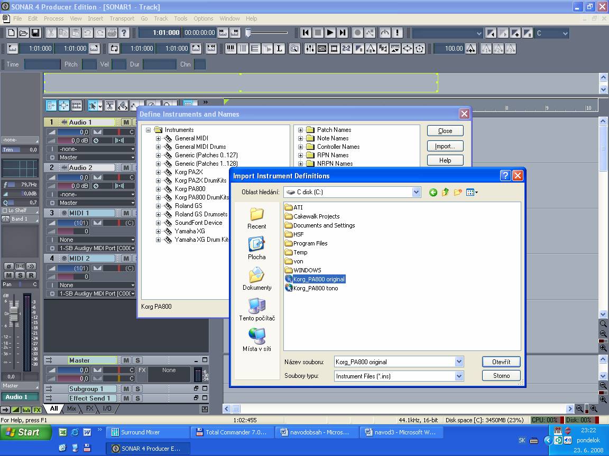Viewport: 609px width, 456px height.
Task: Open the Název souboru filename dropdown
Action: click(x=459, y=362)
